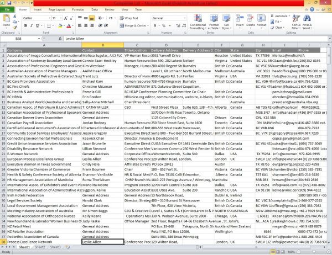Viewport: 332px width, 255px height.
Task: Open Conditional Formatting
Action: click(x=198, y=22)
